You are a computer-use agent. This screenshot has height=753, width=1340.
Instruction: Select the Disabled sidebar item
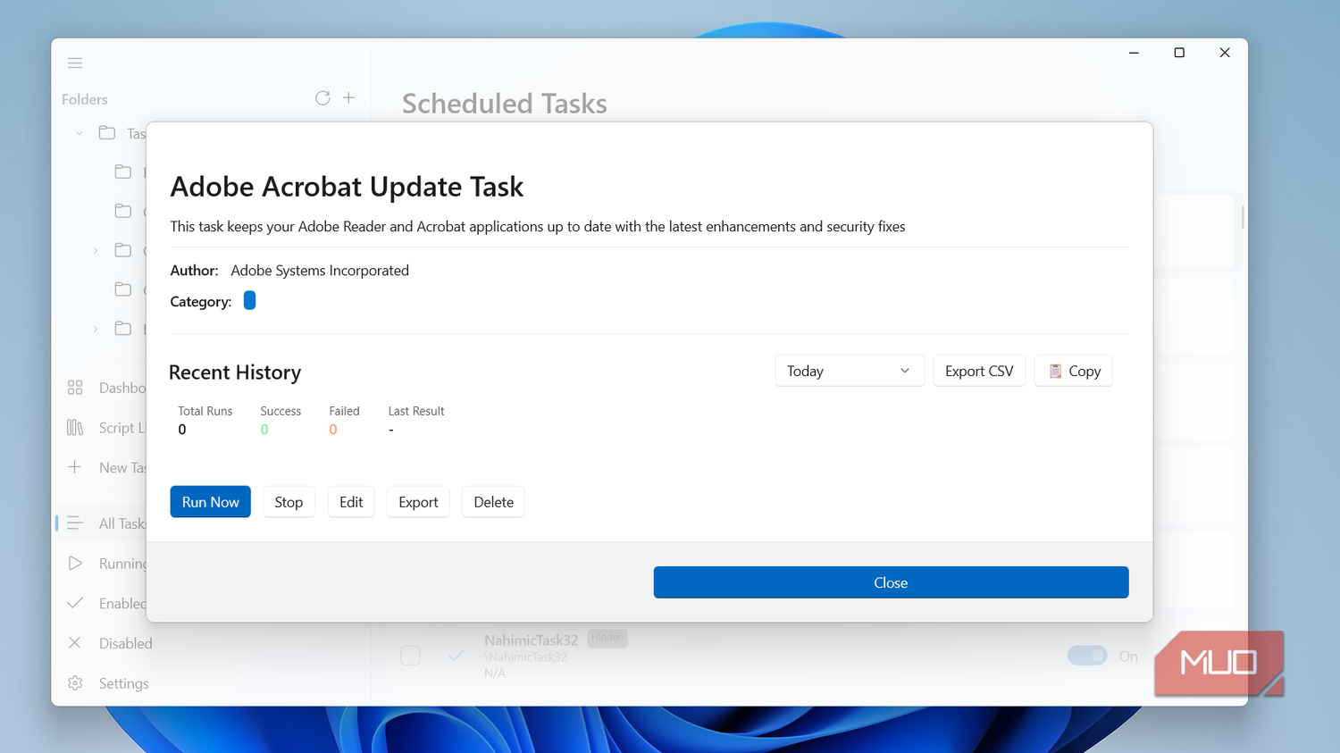[125, 643]
